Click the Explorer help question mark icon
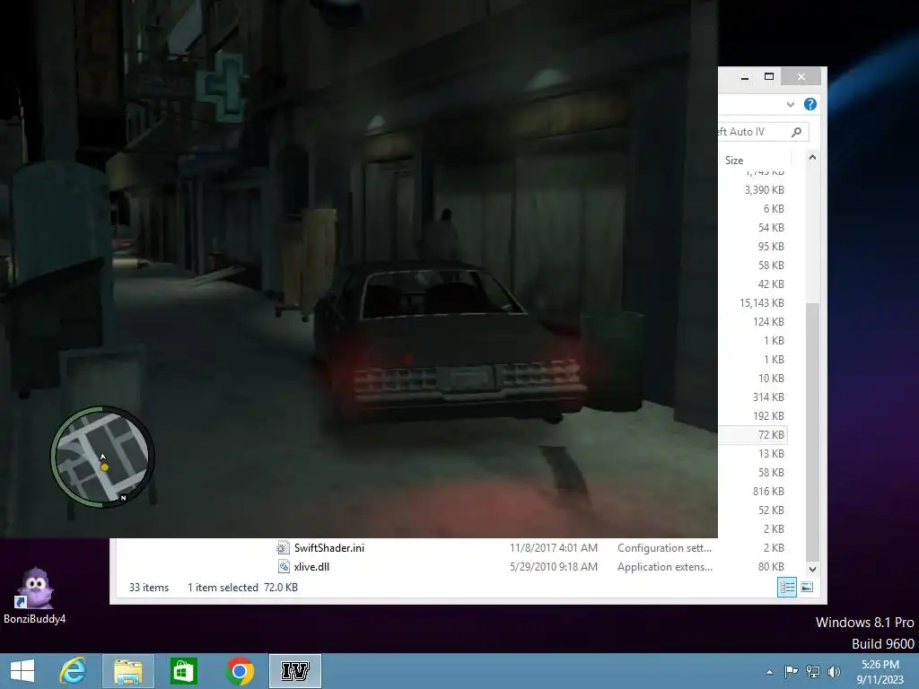 [810, 104]
